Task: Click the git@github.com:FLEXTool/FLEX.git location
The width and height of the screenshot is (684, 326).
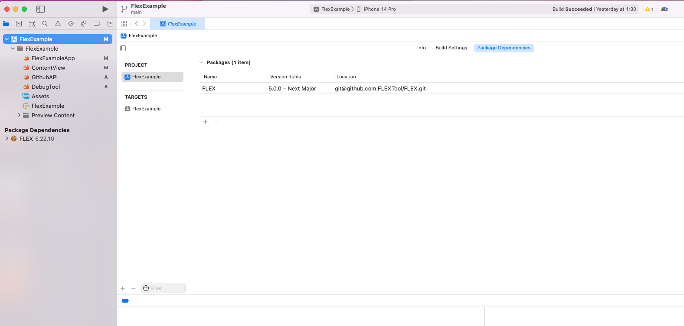Action: 380,88
